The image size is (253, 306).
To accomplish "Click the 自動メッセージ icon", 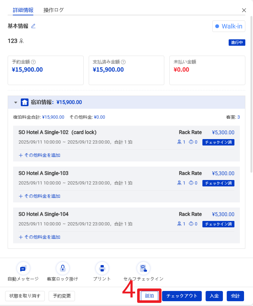I will pyautogui.click(x=23, y=269).
